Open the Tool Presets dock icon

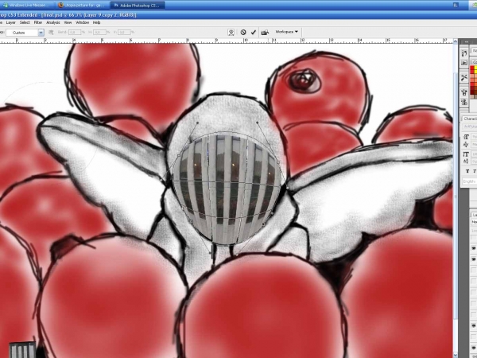464,78
